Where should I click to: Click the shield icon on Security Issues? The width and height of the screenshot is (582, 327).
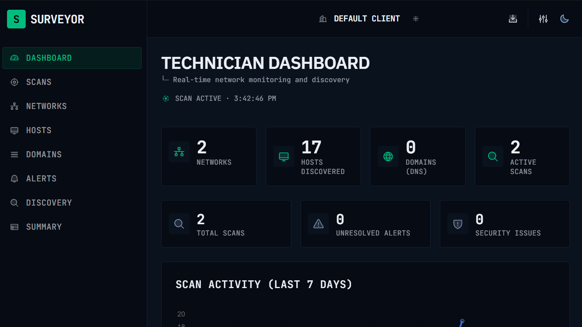pos(458,224)
